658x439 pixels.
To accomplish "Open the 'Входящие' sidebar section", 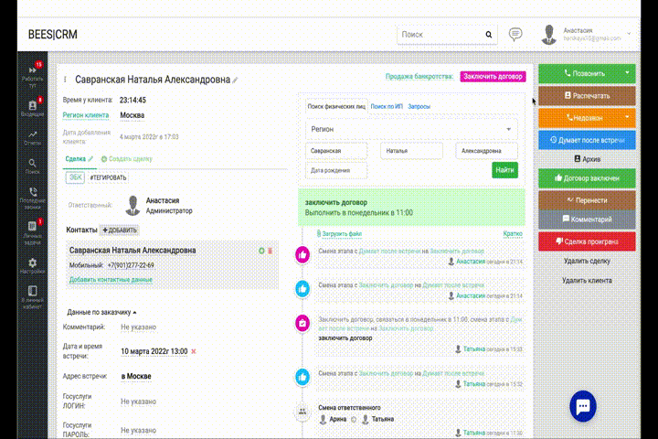I will coord(32,108).
